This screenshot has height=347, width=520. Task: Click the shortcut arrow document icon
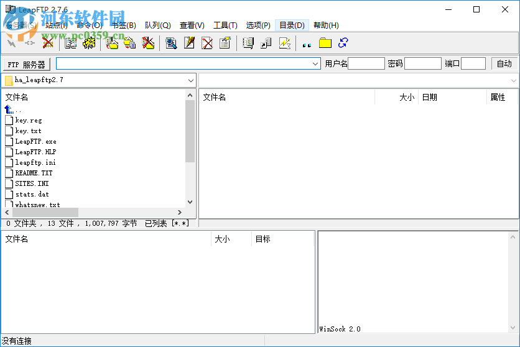point(266,43)
